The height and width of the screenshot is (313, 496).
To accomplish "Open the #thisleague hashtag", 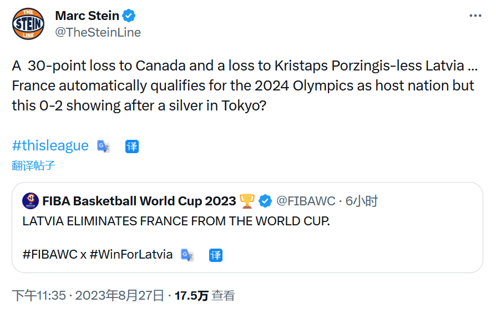I will pos(50,145).
